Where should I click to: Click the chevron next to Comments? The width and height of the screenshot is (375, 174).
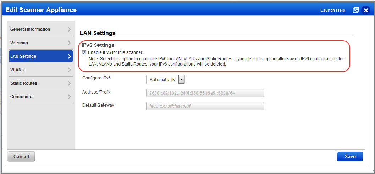pos(69,97)
